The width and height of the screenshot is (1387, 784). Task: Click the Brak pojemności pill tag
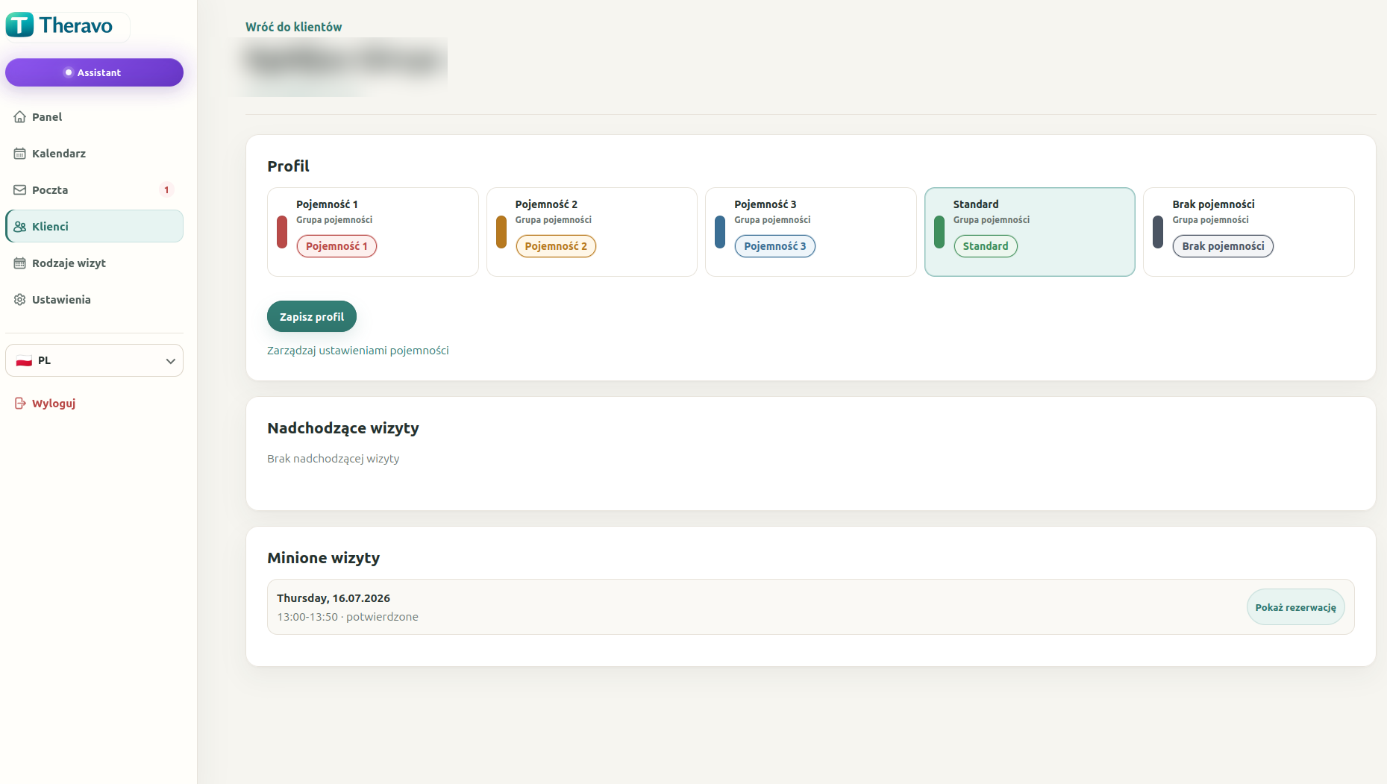tap(1223, 246)
